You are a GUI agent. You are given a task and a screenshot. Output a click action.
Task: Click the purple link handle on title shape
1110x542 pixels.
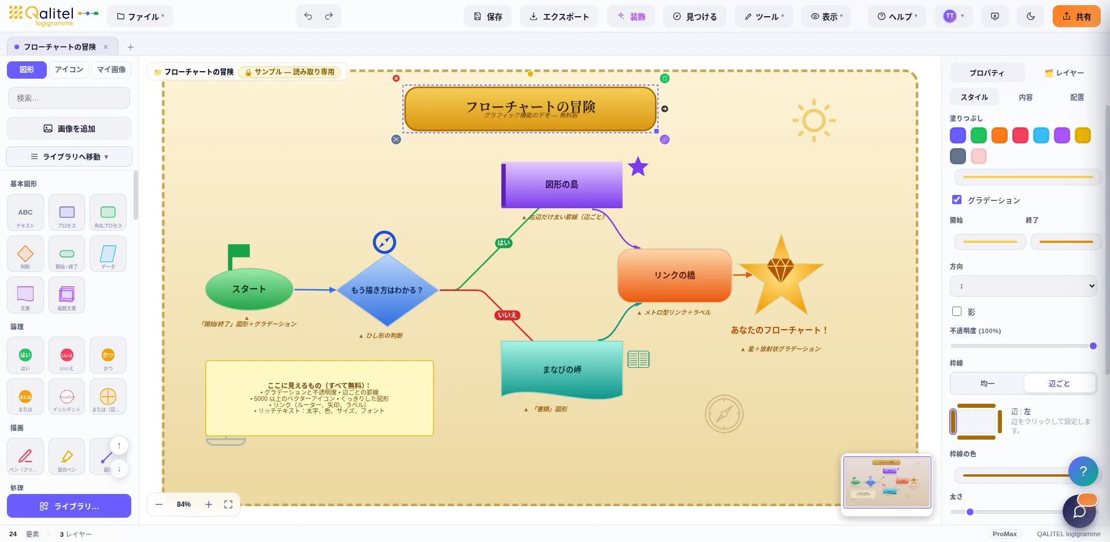(x=665, y=139)
